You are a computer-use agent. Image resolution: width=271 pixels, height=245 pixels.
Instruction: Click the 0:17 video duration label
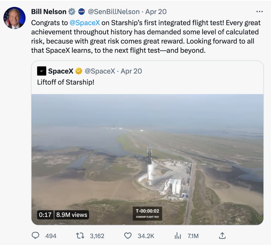coord(45,215)
